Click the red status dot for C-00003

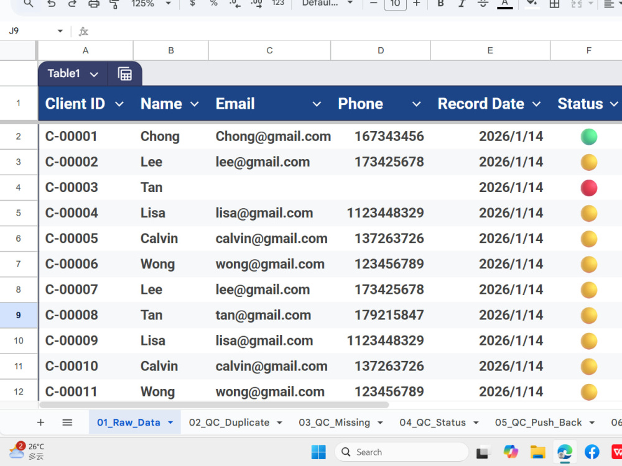588,188
